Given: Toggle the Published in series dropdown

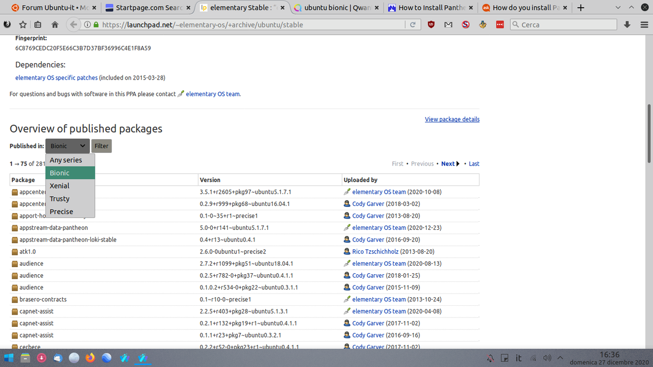Looking at the screenshot, I should click(67, 146).
